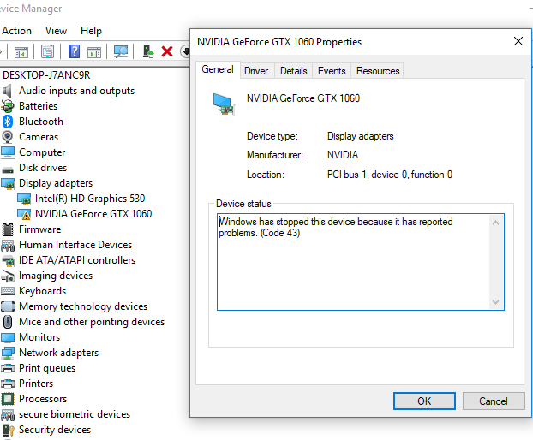The width and height of the screenshot is (533, 440).
Task: Click the warning icon beside NVIDIA GeForce GTX 1060
Action: tap(24, 214)
